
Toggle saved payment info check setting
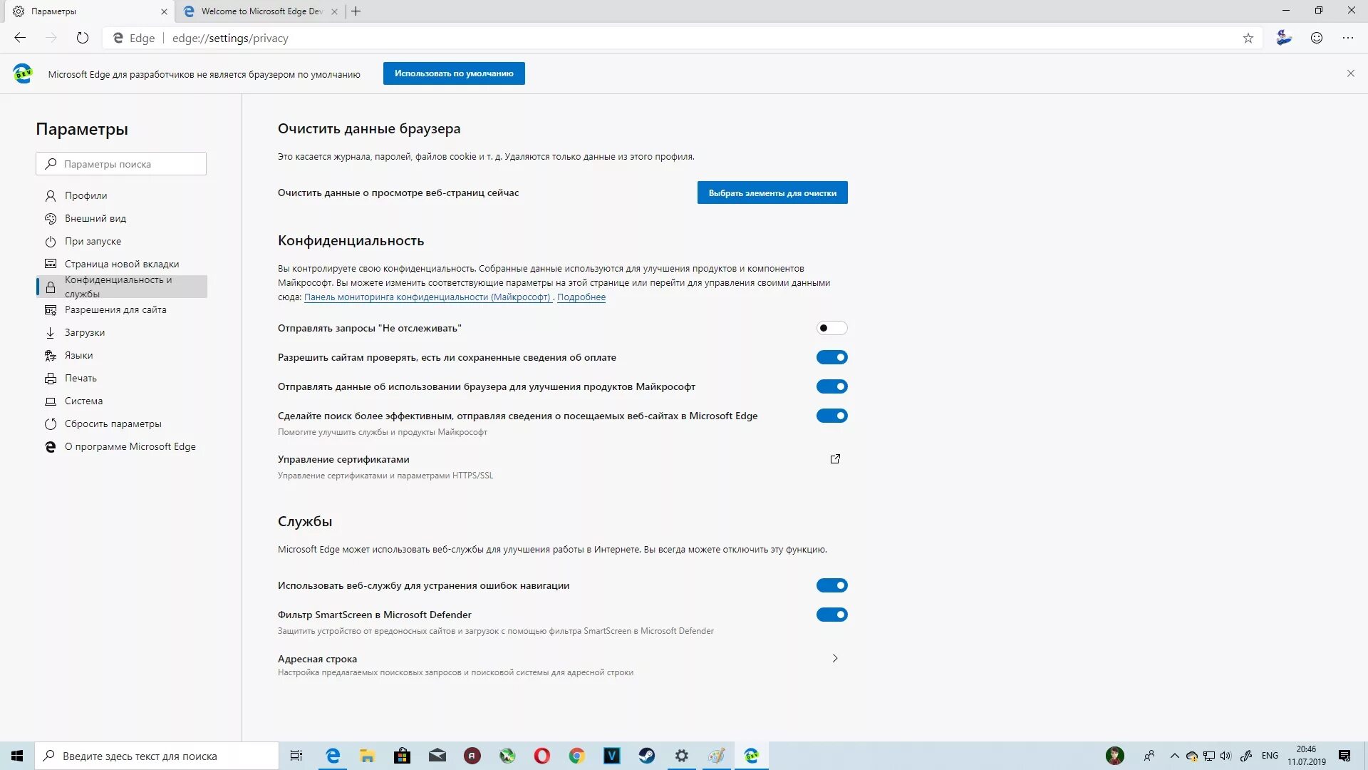click(831, 357)
